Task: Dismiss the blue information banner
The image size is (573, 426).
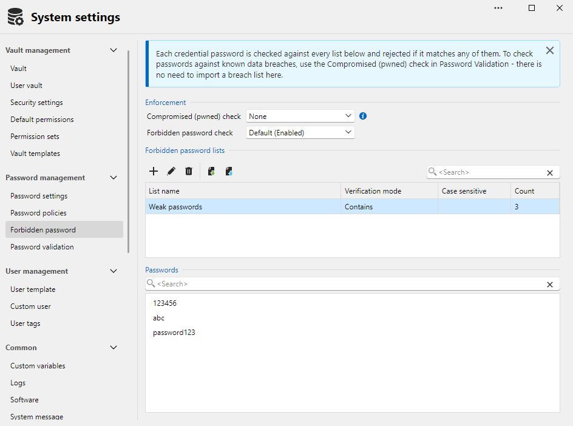Action: tap(549, 50)
